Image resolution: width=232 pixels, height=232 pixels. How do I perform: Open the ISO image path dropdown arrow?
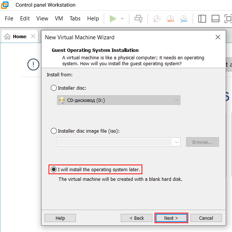click(176, 142)
